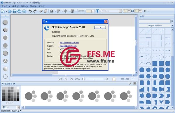Toggle bold B formatting button
175x113 pixels.
point(145,11)
